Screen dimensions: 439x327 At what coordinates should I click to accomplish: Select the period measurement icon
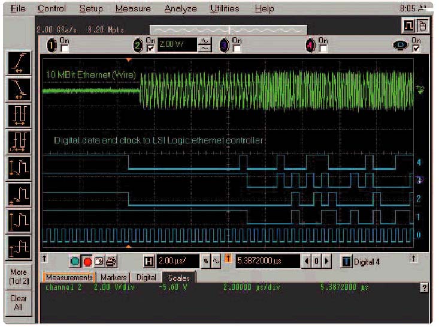point(19,116)
